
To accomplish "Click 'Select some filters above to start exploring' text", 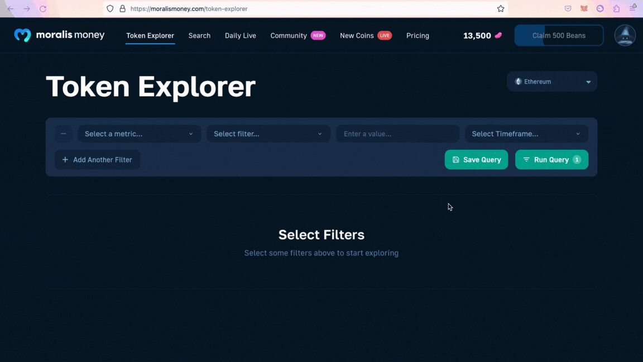I will (321, 253).
